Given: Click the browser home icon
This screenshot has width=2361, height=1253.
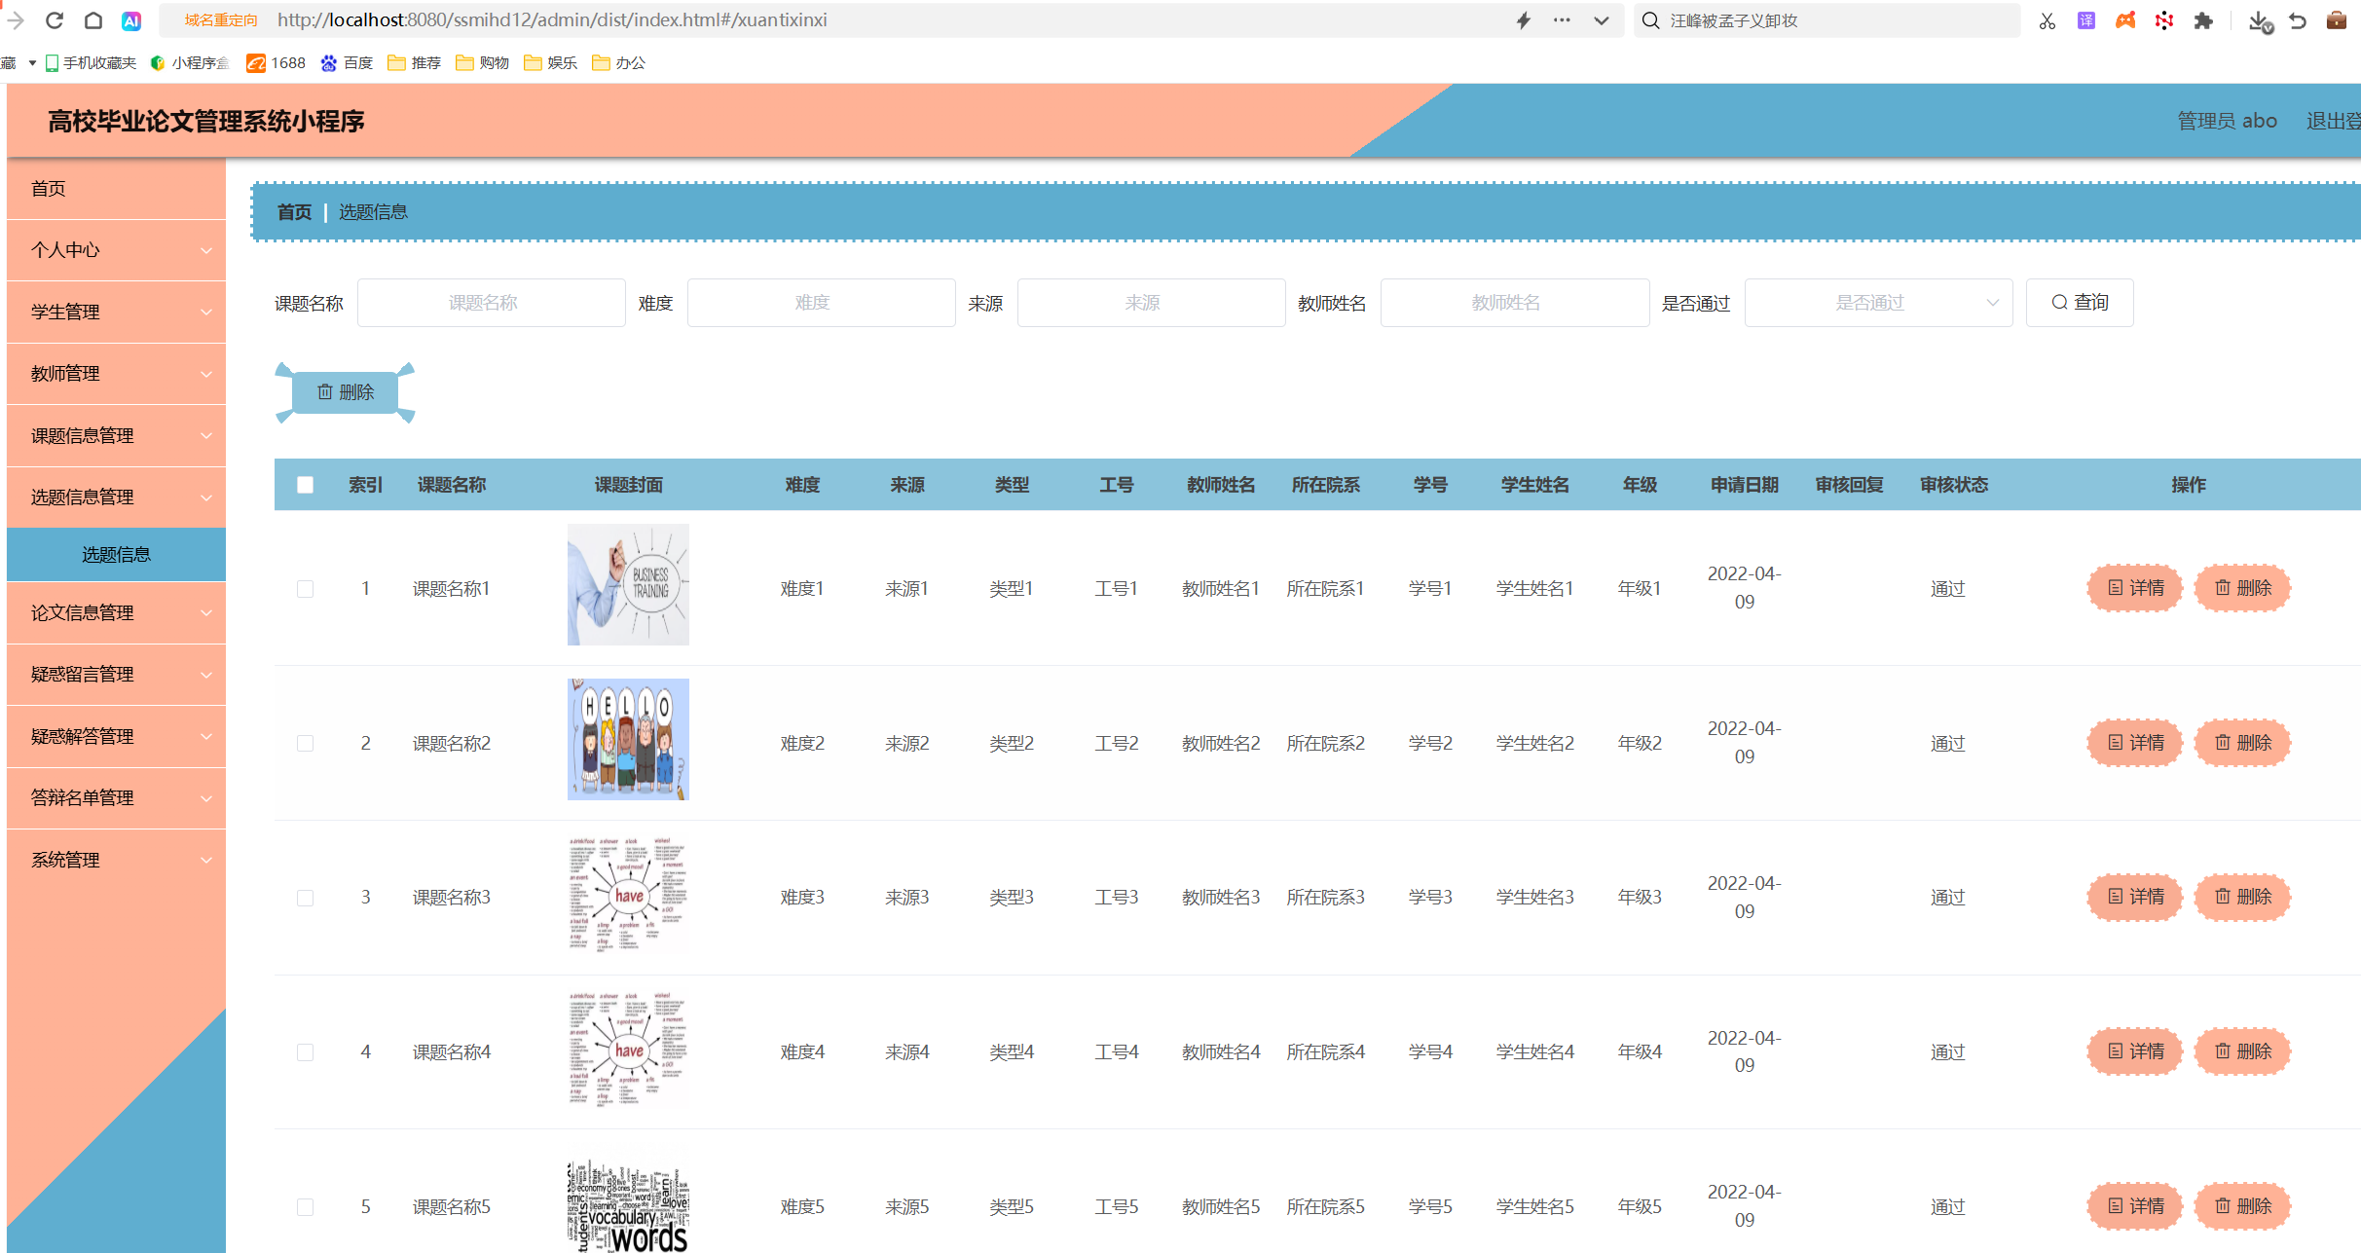Looking at the screenshot, I should pyautogui.click(x=93, y=19).
